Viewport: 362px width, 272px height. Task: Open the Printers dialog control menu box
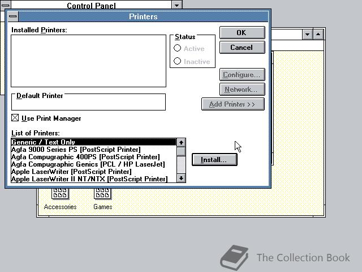click(13, 16)
